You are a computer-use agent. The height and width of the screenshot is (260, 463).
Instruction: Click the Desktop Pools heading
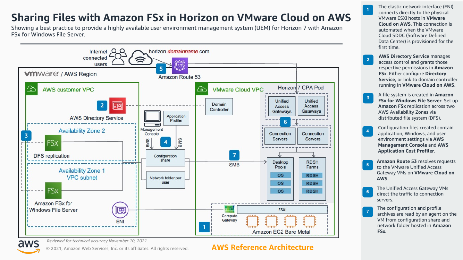pyautogui.click(x=280, y=164)
